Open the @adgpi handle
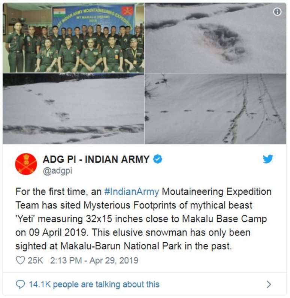 click(x=57, y=171)
